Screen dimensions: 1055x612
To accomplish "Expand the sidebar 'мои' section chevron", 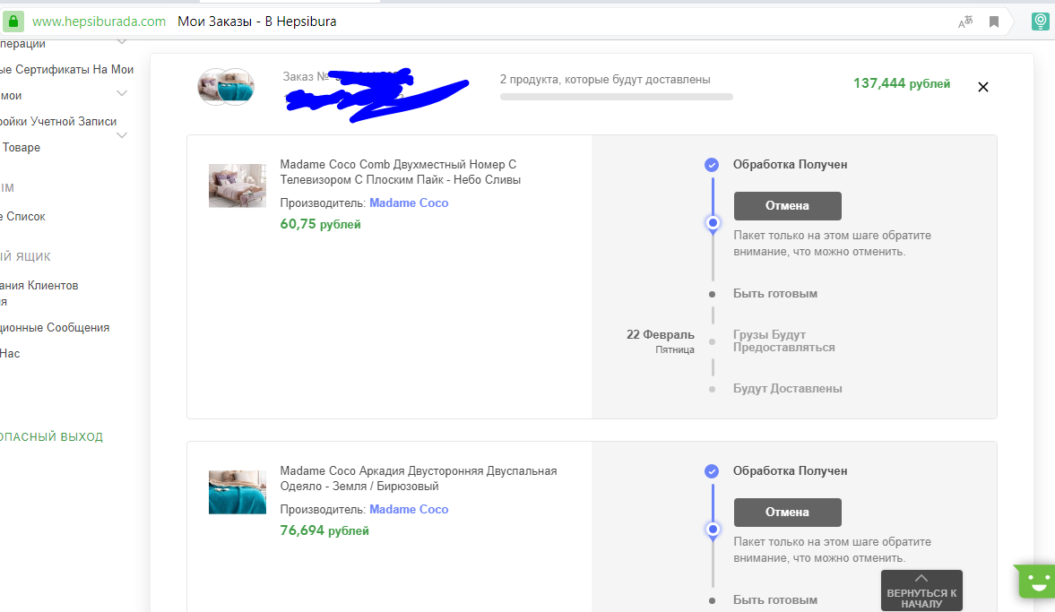I will [122, 93].
